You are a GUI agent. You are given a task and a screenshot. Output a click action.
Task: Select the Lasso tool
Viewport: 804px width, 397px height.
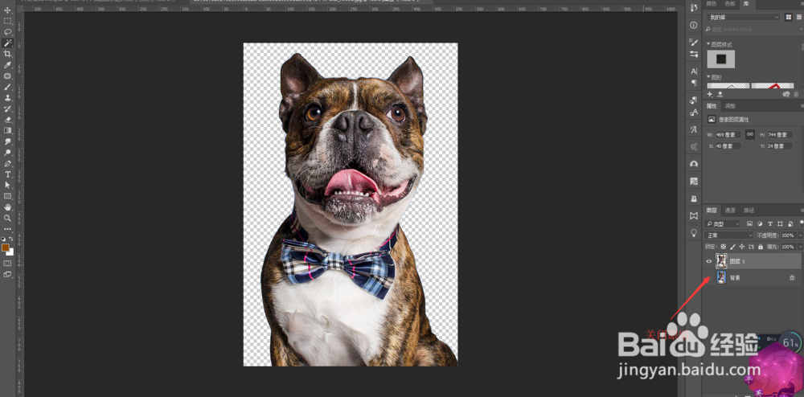[8, 32]
